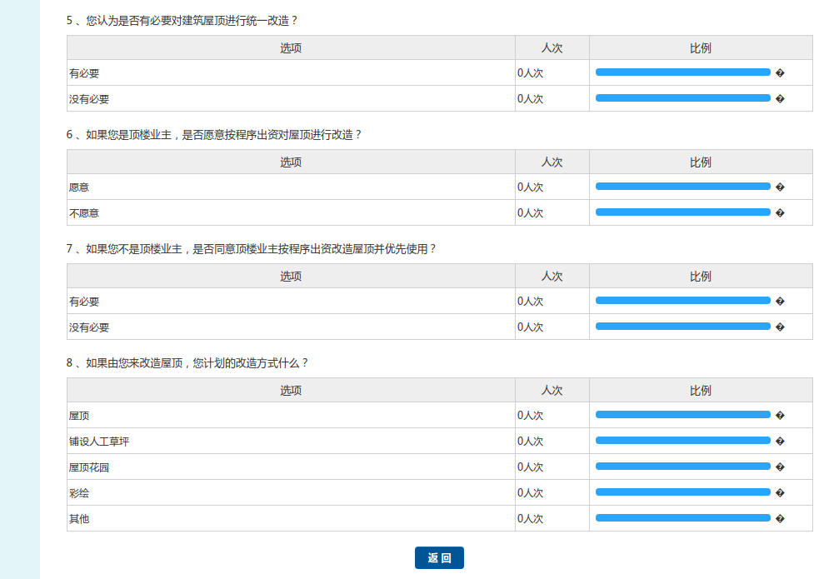This screenshot has height=579, width=839.
Task: Click 没有必要 option under question 7
Action: pyautogui.click(x=89, y=327)
